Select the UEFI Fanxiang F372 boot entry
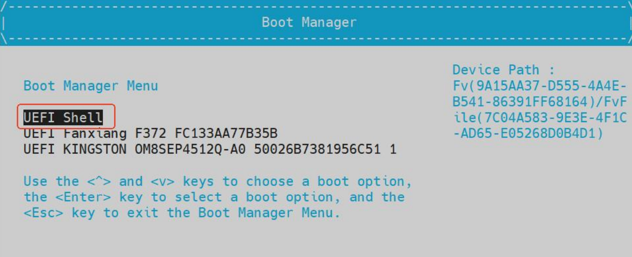The image size is (632, 257). (150, 134)
